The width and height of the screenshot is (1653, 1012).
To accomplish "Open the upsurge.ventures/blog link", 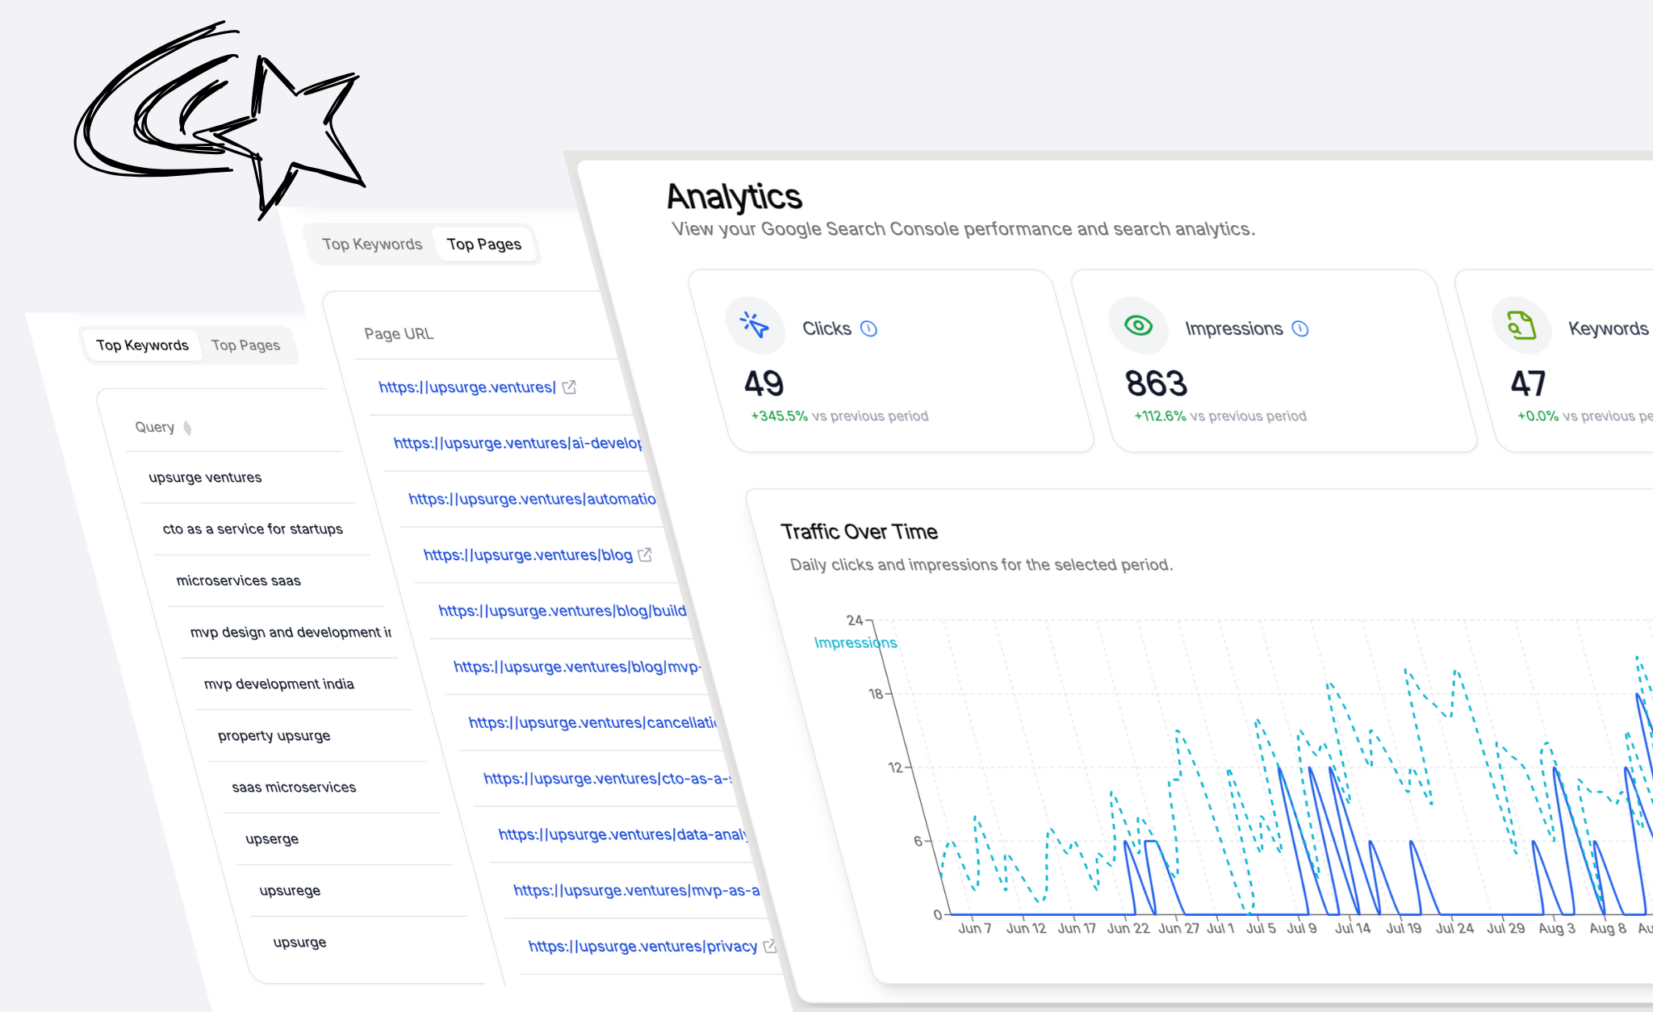I will [528, 555].
